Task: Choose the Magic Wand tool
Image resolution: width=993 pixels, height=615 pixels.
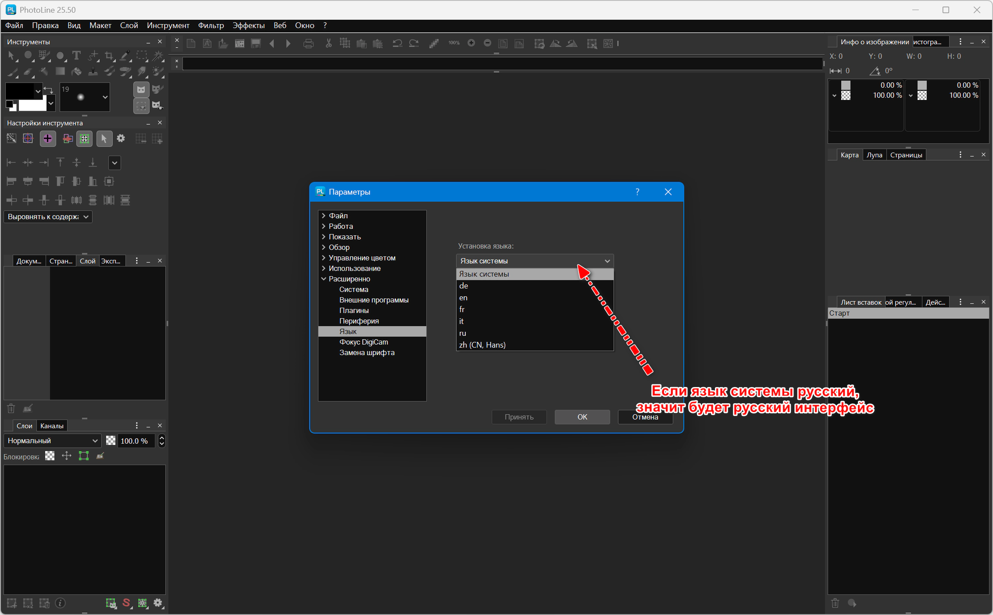Action: pyautogui.click(x=158, y=56)
